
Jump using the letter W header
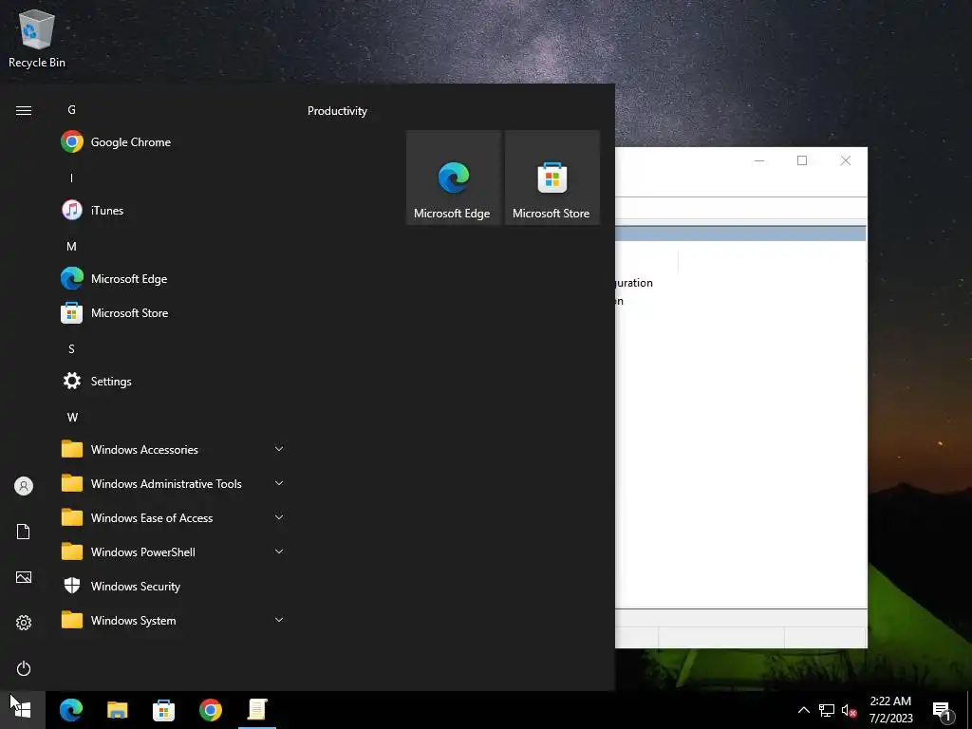[72, 418]
